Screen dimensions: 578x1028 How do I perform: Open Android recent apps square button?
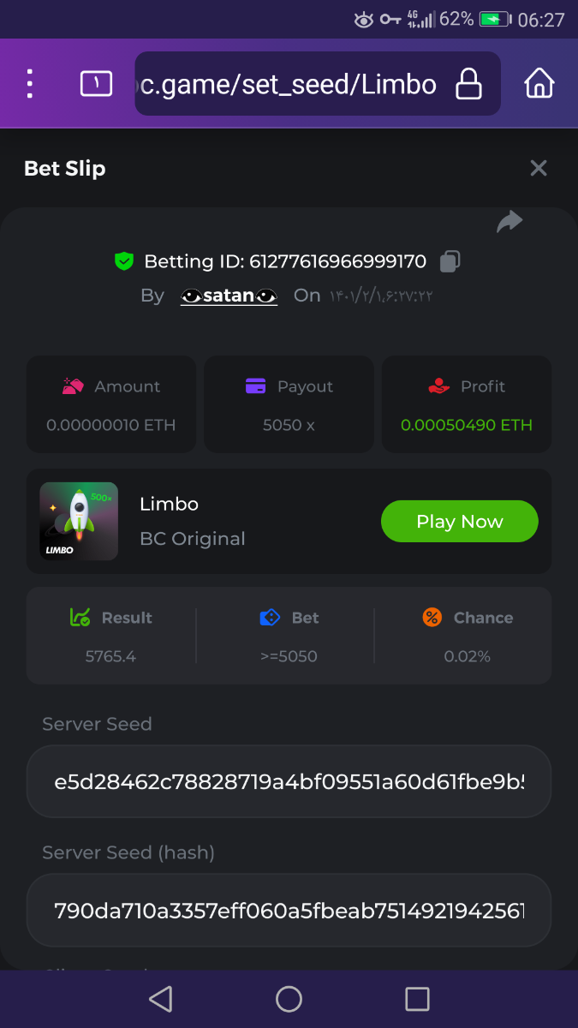(x=417, y=999)
